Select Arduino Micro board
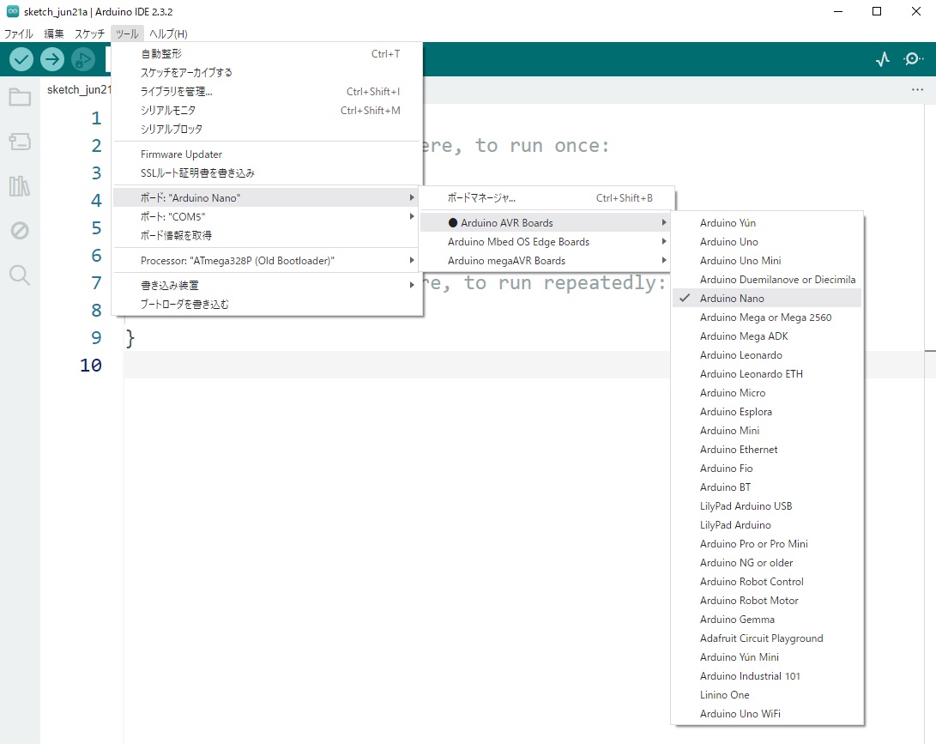 [767, 393]
